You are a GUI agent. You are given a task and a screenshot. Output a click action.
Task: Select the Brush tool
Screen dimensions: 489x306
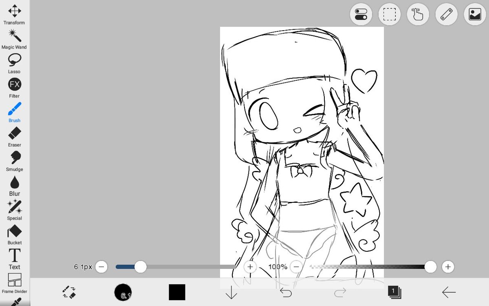coord(14,113)
